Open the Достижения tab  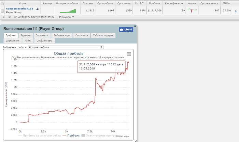[x=13, y=41]
